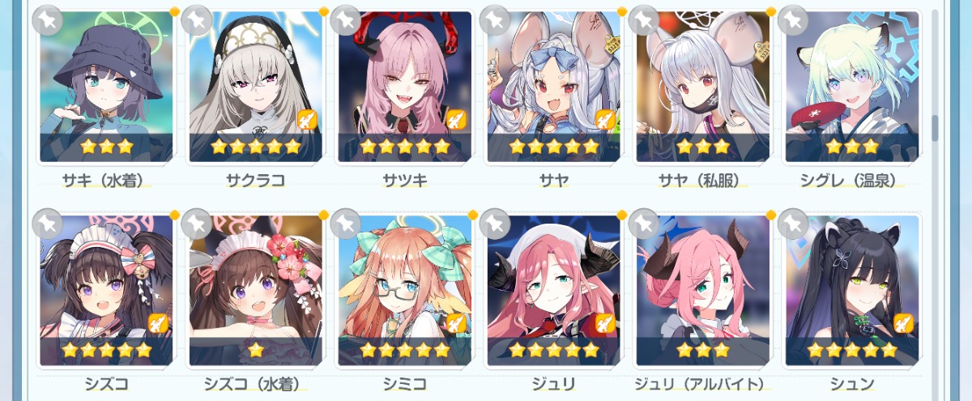This screenshot has height=401, width=972.
Task: Click gold weapon badge on サクラコ card
Action: 308,120
